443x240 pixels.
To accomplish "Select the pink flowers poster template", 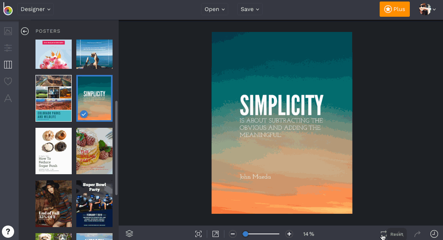I will [x=53, y=54].
